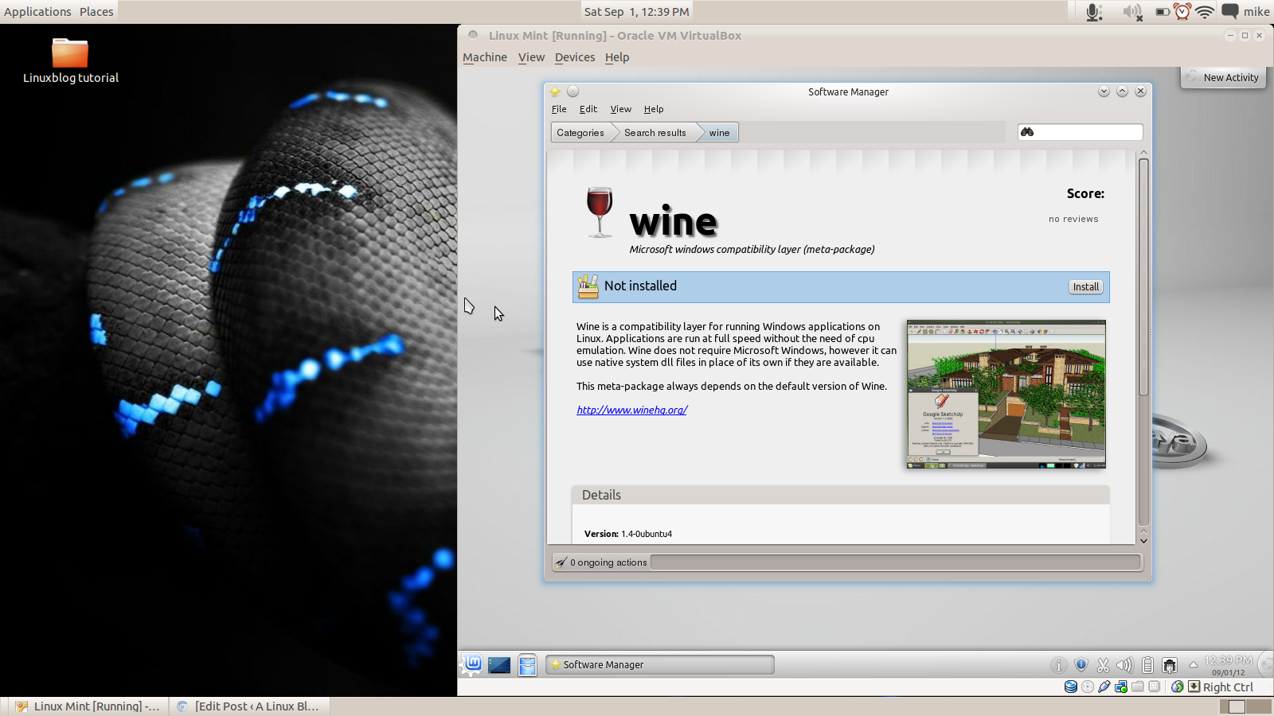This screenshot has width=1274, height=716.
Task: Click the ongoing actions progress bar
Action: point(896,562)
